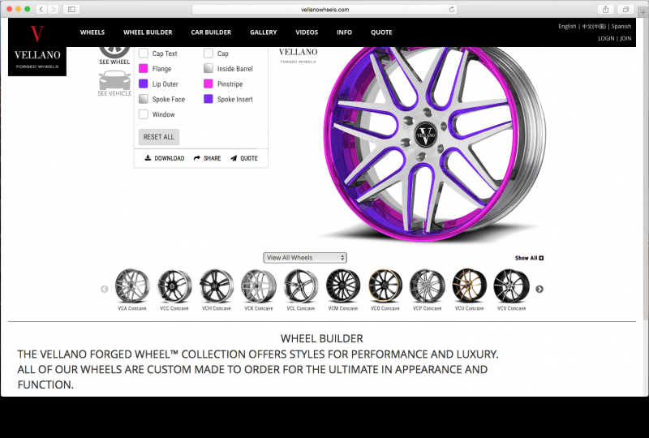Select the VCU Concave wheel thumbnail
The width and height of the screenshot is (649, 438).
(x=470, y=286)
